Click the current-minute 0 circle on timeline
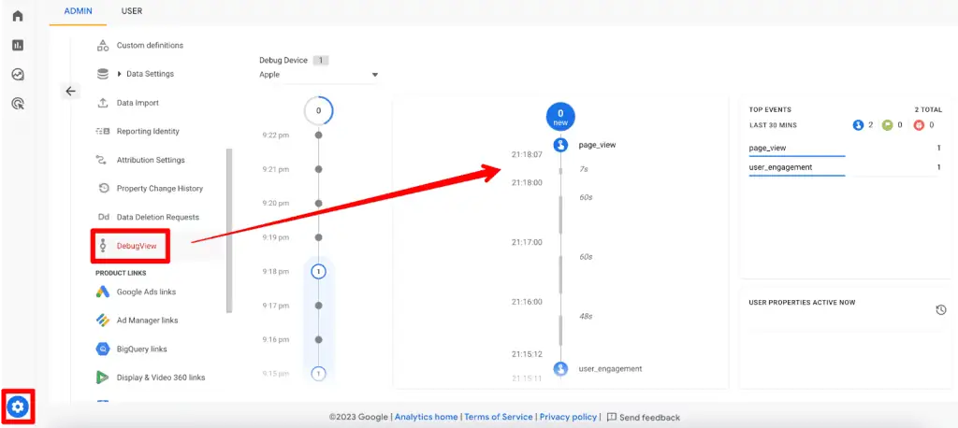Screen dimensions: 958x428 [318, 111]
